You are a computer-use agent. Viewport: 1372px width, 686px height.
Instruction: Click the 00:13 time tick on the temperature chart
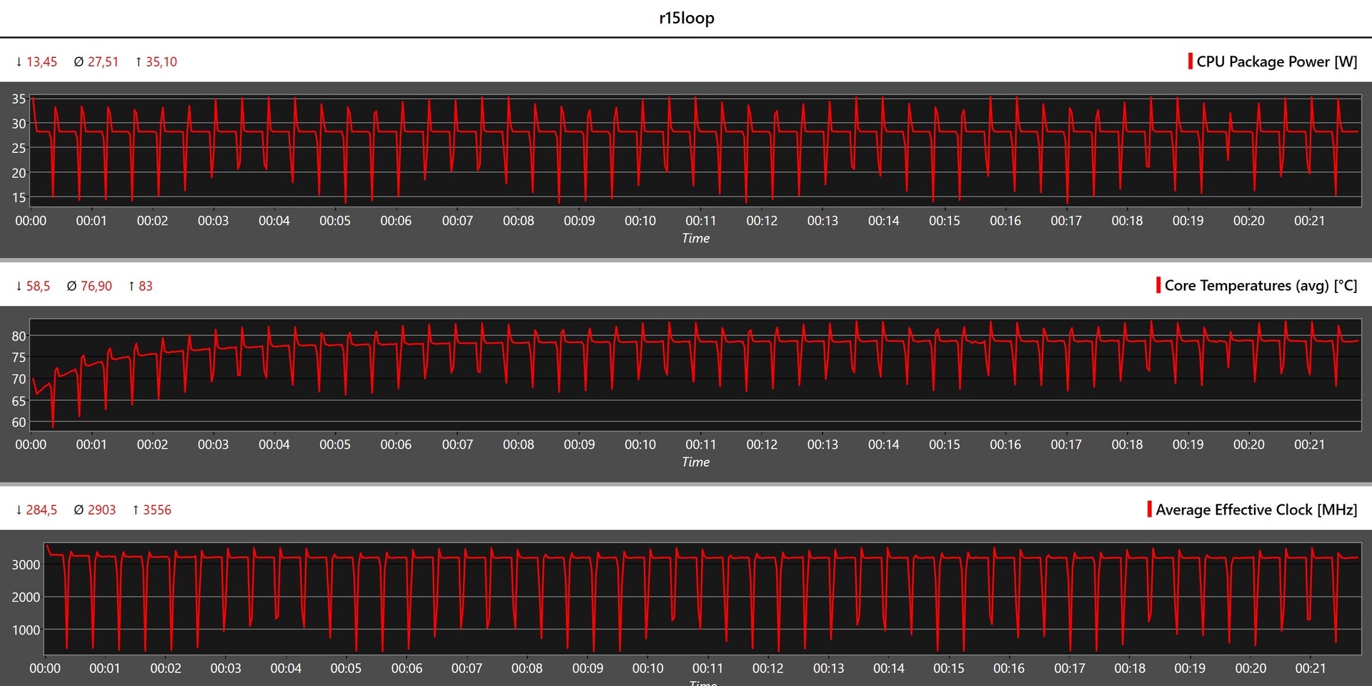pyautogui.click(x=822, y=444)
